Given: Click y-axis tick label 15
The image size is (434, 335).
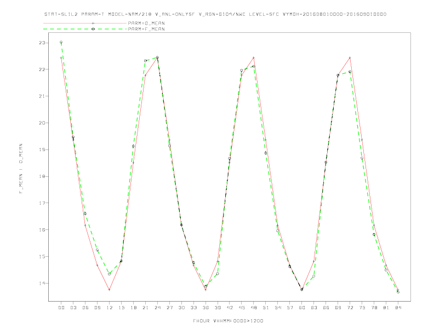Looking at the screenshot, I should tap(42, 257).
